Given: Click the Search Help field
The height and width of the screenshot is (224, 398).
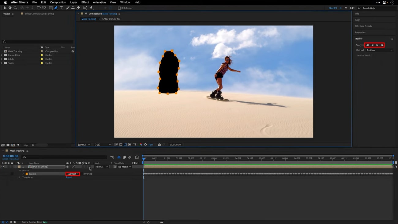Looking at the screenshot, I should [x=377, y=8].
